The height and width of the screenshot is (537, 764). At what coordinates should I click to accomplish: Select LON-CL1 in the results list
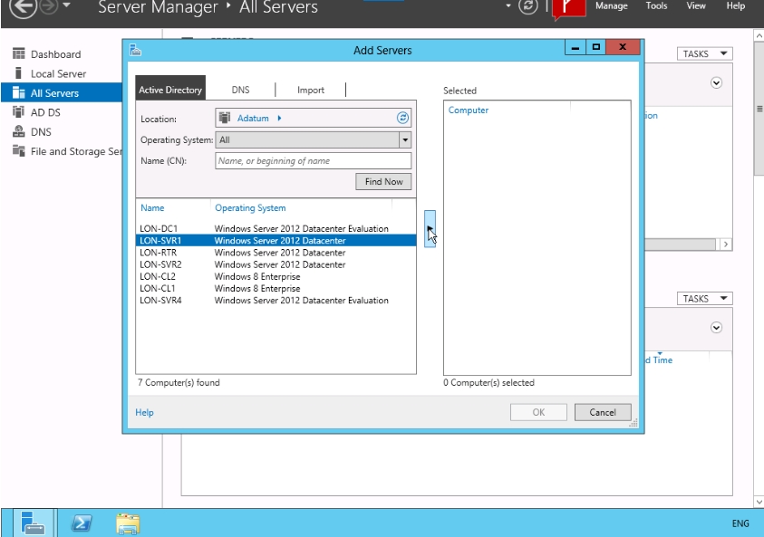(x=276, y=288)
